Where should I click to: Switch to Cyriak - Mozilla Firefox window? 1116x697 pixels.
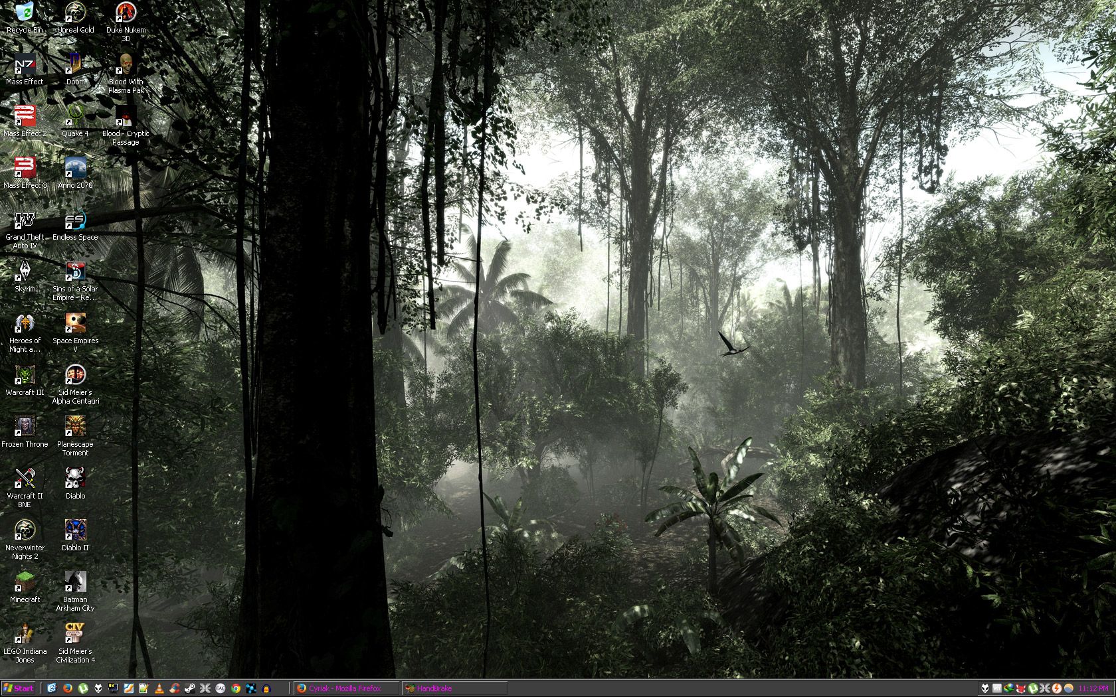346,688
